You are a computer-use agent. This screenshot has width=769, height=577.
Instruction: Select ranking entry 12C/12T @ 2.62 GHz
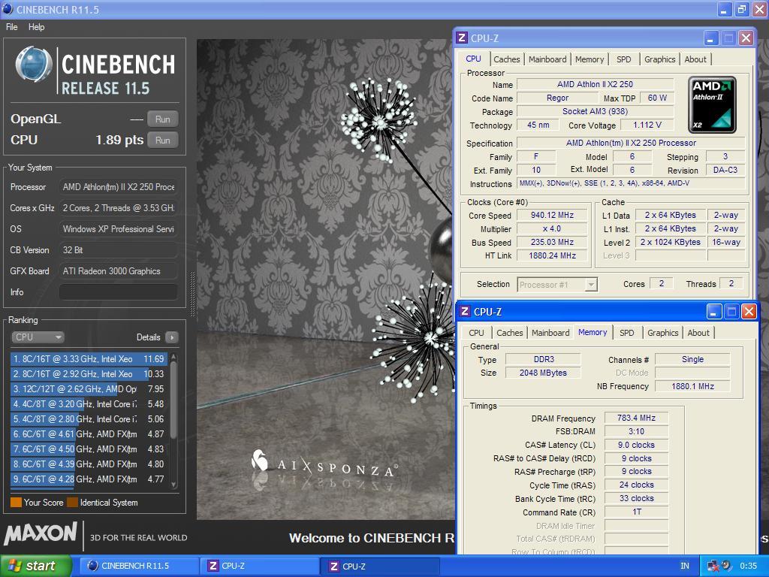click(89, 389)
